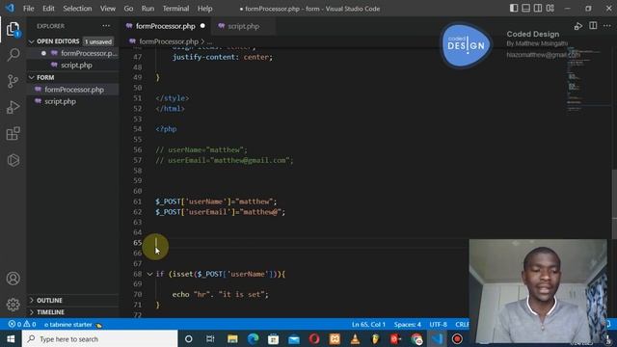The height and width of the screenshot is (347, 617).
Task: Open Opera browser from the taskbar
Action: 314,338
